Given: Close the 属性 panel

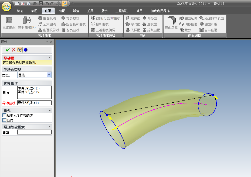Looking at the screenshot, I should point(51,42).
